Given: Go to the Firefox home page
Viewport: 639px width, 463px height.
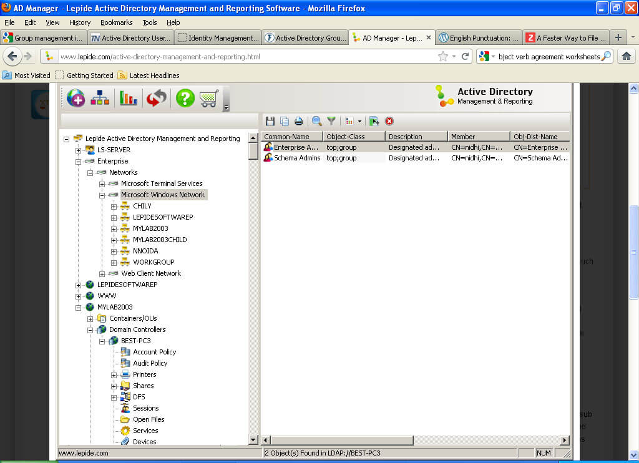Looking at the screenshot, I should pyautogui.click(x=627, y=56).
